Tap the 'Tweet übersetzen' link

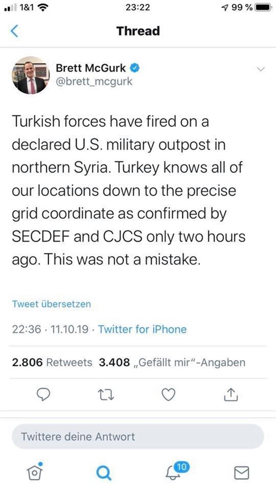click(x=51, y=304)
